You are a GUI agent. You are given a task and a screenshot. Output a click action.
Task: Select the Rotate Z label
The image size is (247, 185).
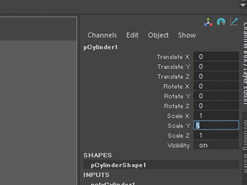point(177,106)
